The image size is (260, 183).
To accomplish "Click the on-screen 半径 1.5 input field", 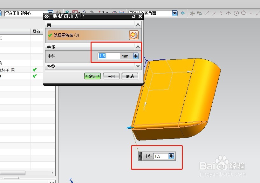I will tap(161, 156).
